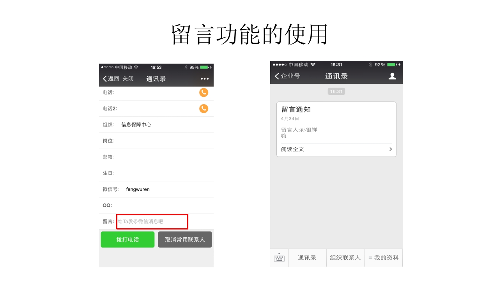Select the 4月24日 date in notification card
The image size is (499, 281).
point(290,118)
